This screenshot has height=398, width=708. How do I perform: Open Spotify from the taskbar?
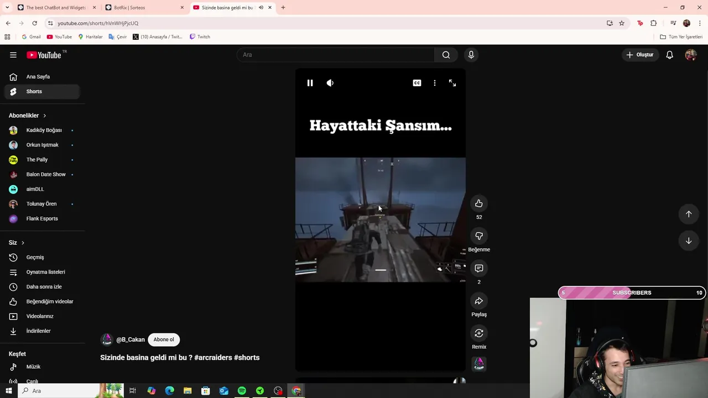click(242, 391)
